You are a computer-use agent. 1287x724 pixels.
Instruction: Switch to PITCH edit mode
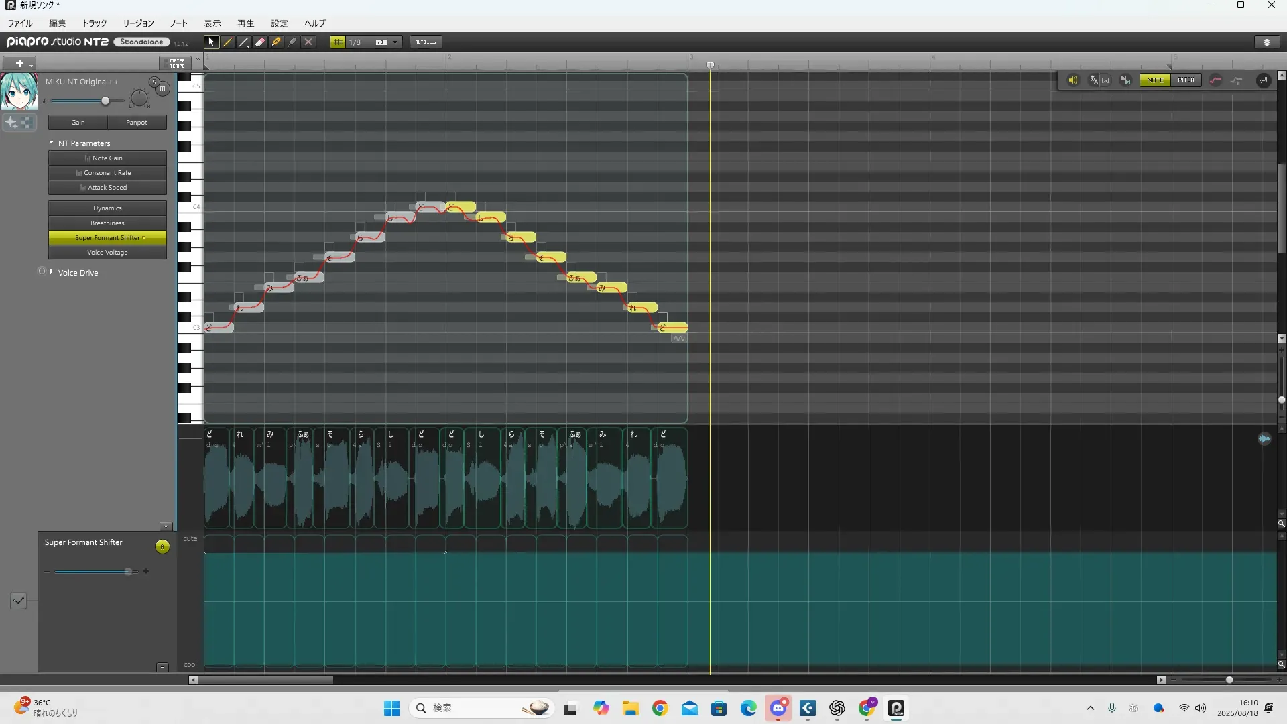(x=1186, y=80)
